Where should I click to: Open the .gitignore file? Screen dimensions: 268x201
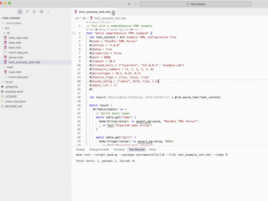(x=11, y=87)
